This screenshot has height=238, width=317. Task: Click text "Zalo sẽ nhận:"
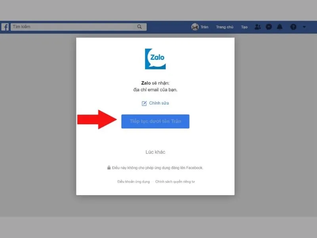click(x=155, y=83)
